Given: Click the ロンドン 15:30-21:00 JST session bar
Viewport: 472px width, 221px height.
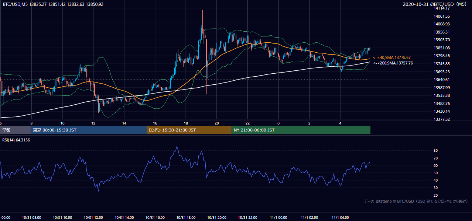Looking at the screenshot, I should tap(189, 130).
